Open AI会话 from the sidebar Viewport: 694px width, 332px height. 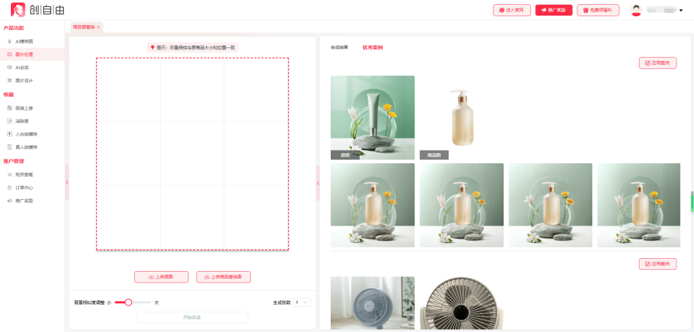[x=22, y=67]
